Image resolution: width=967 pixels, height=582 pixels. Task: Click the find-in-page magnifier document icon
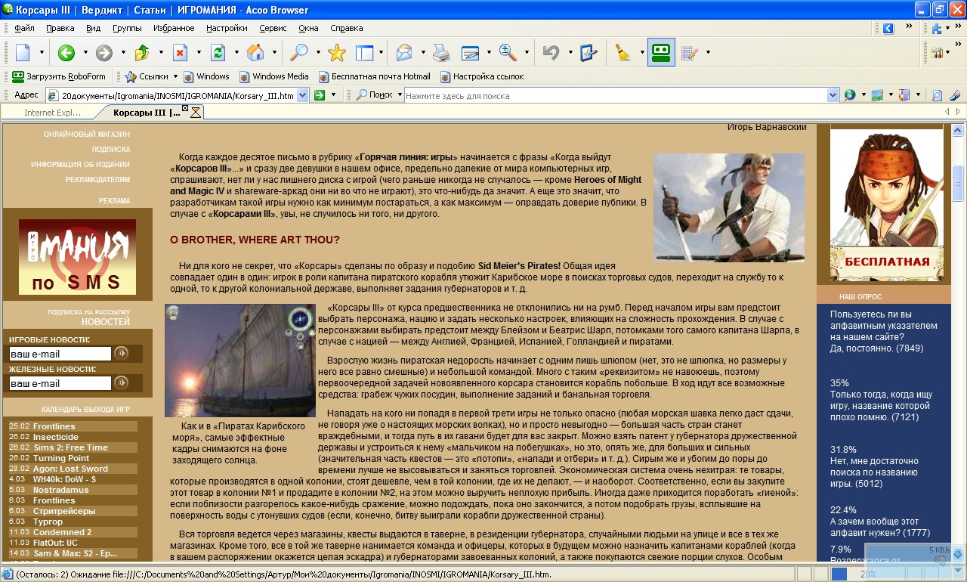937,95
